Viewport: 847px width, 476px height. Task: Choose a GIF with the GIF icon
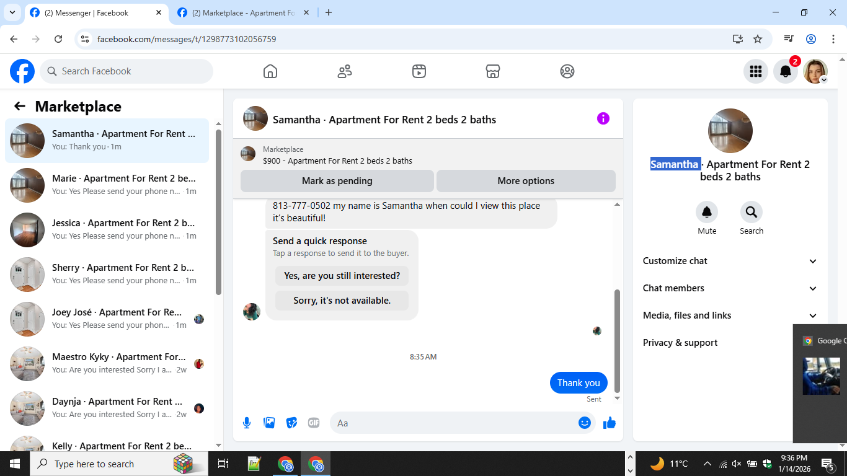point(314,423)
